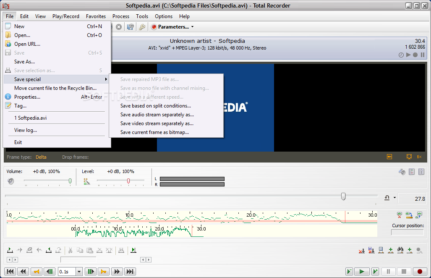Click View log in File menu
Viewport: 431px width, 278px height.
coord(57,130)
